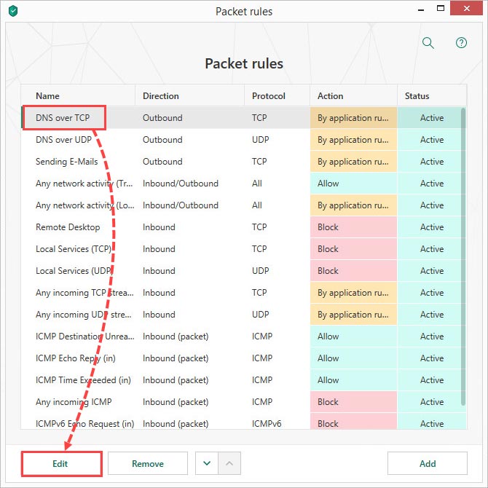Sort by Name column header

point(48,95)
